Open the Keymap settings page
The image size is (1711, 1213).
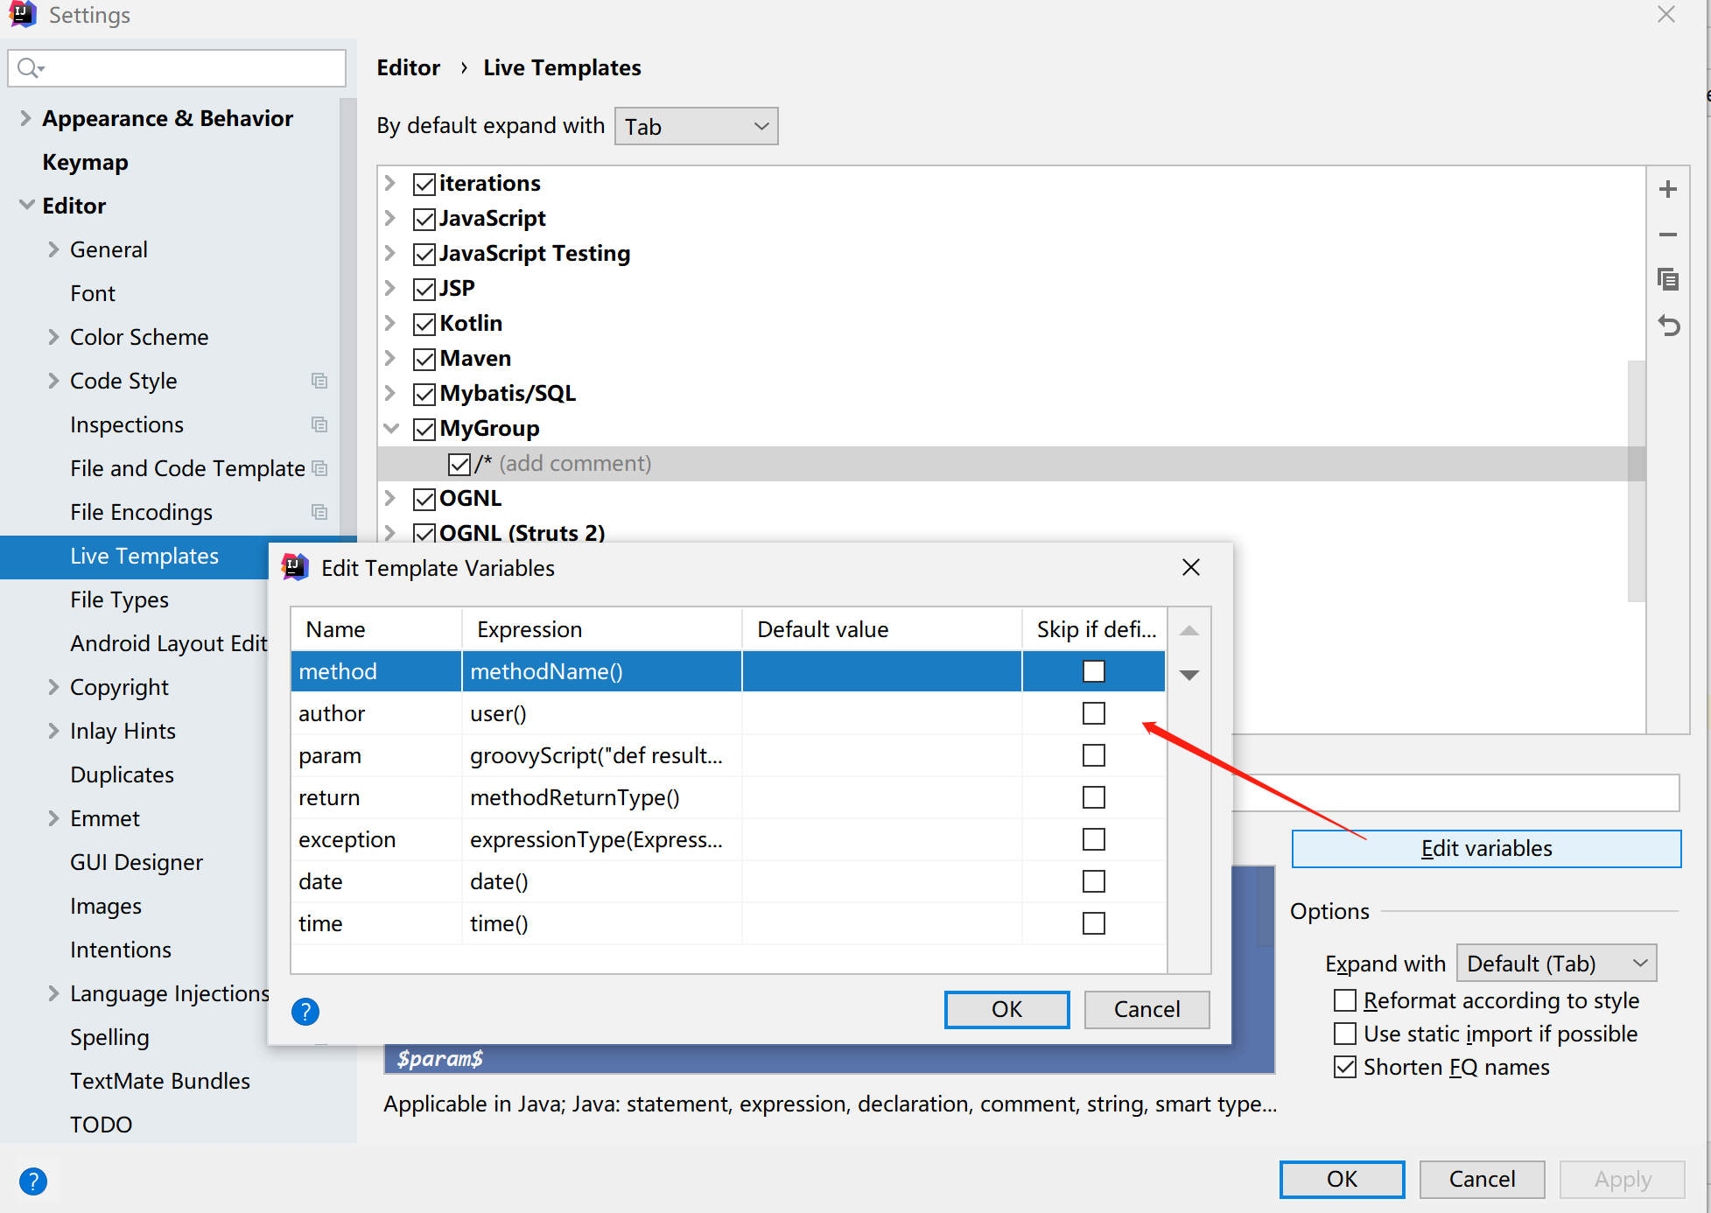pos(85,162)
